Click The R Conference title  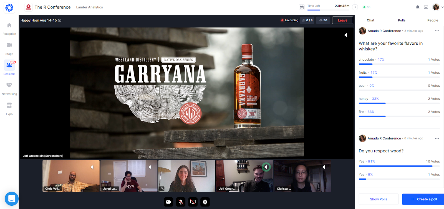pyautogui.click(x=53, y=7)
